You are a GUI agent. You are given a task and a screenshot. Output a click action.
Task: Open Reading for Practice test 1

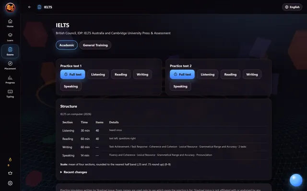(x=121, y=74)
